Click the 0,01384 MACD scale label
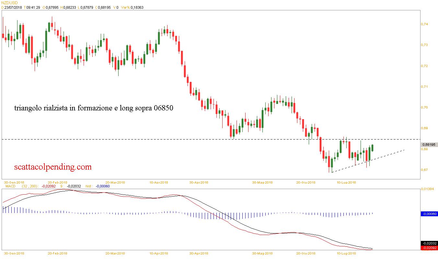This screenshot has width=438, height=259. [427, 188]
